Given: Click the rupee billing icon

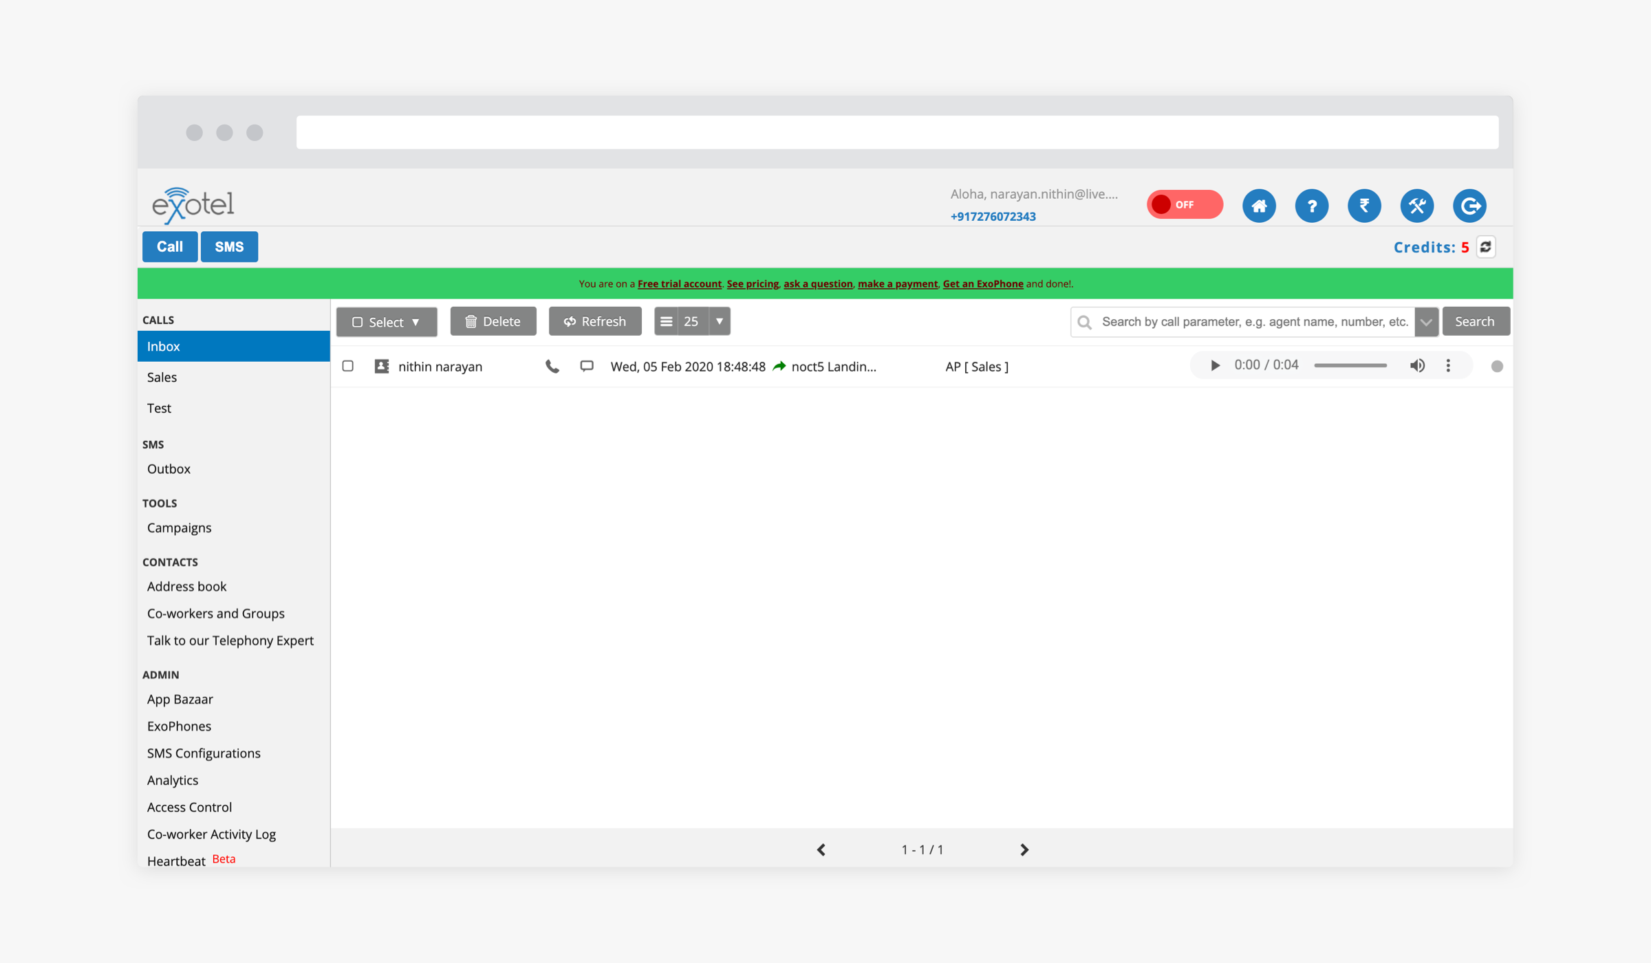Looking at the screenshot, I should click(1364, 206).
